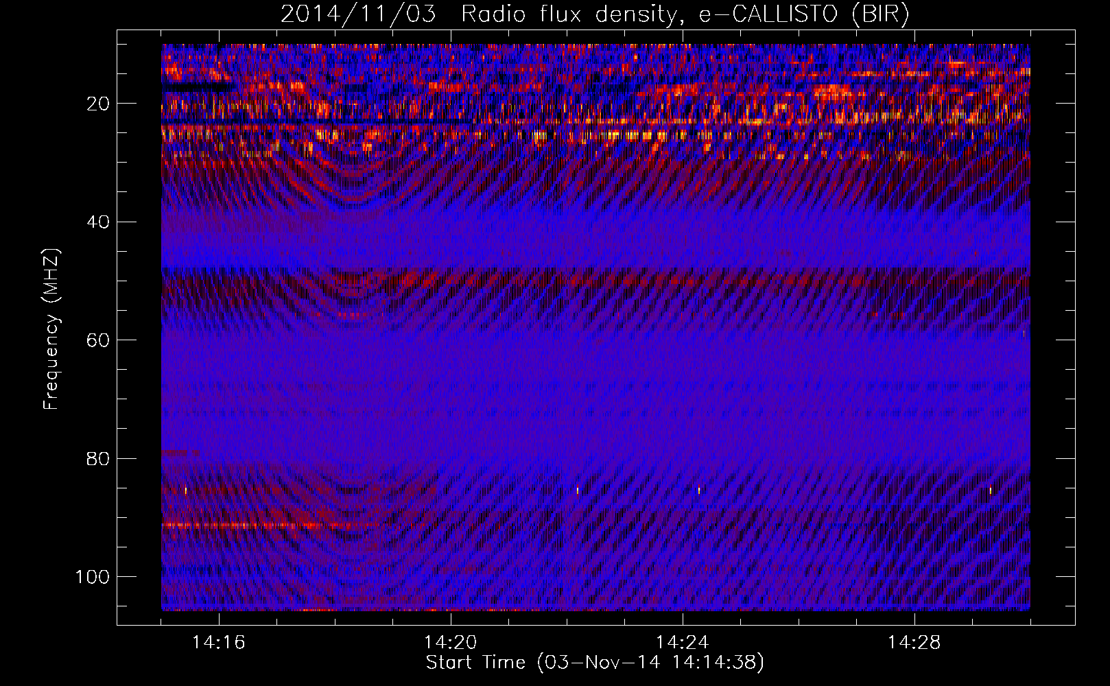Viewport: 1110px width, 686px height.
Task: Click the 80 frequency tick label
Action: (97, 458)
